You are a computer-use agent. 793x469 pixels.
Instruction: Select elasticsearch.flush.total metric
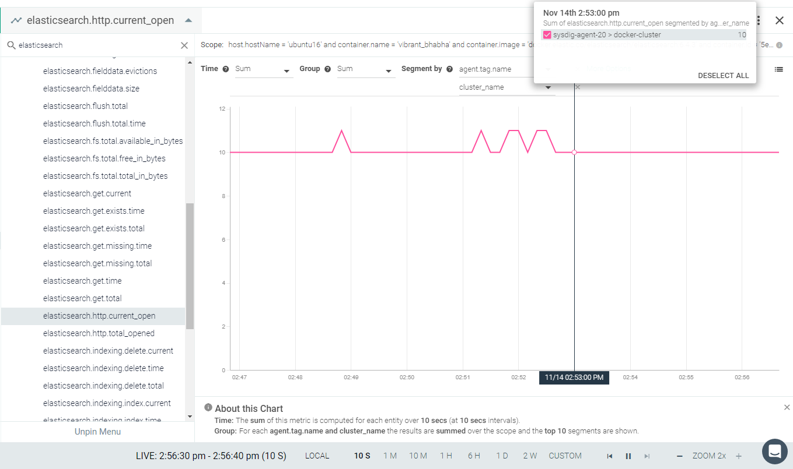pyautogui.click(x=85, y=106)
